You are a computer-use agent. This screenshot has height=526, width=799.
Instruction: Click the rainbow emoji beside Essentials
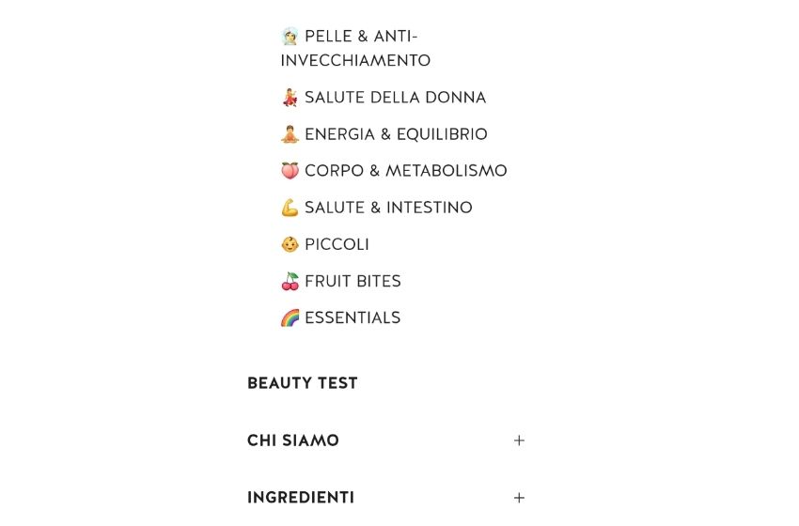pos(290,317)
